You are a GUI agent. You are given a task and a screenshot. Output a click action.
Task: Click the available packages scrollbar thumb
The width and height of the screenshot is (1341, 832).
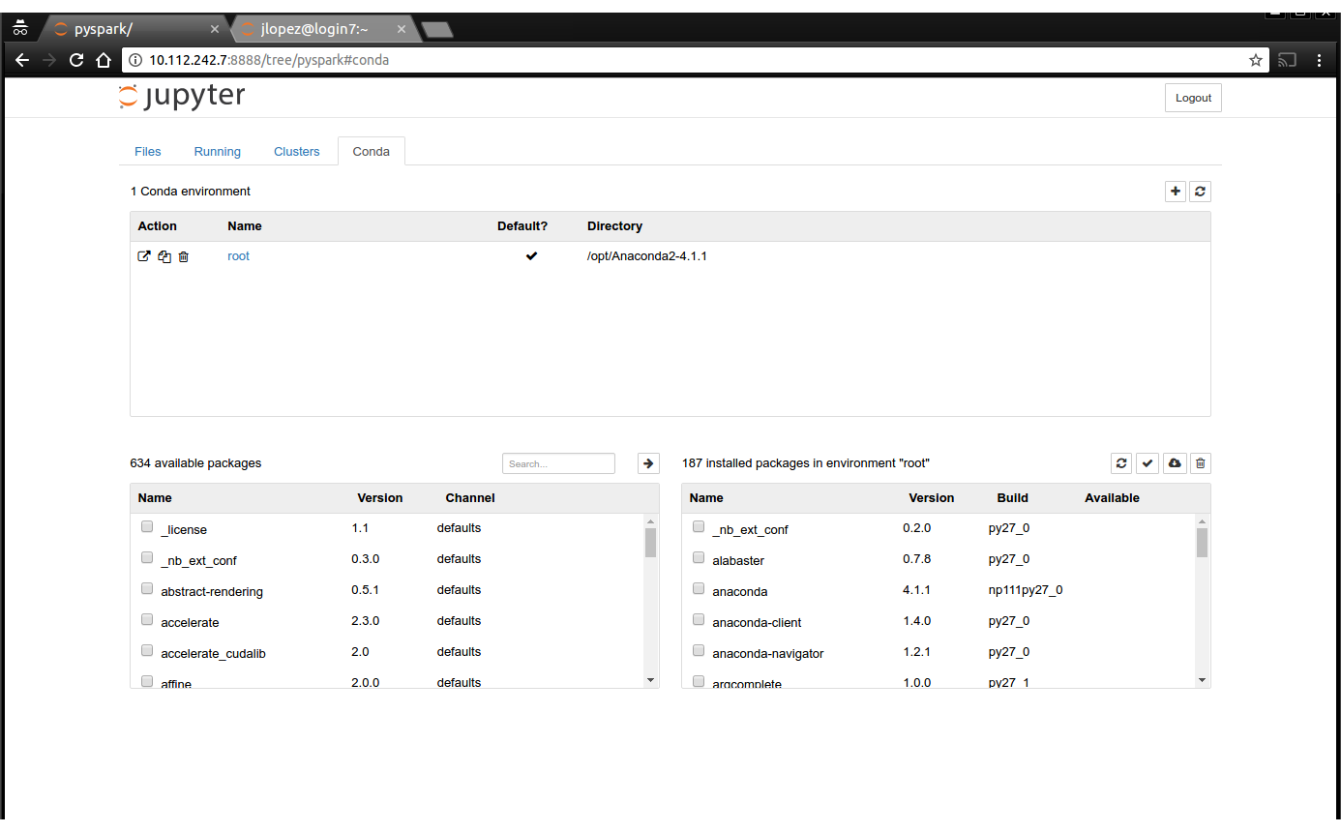(x=650, y=543)
